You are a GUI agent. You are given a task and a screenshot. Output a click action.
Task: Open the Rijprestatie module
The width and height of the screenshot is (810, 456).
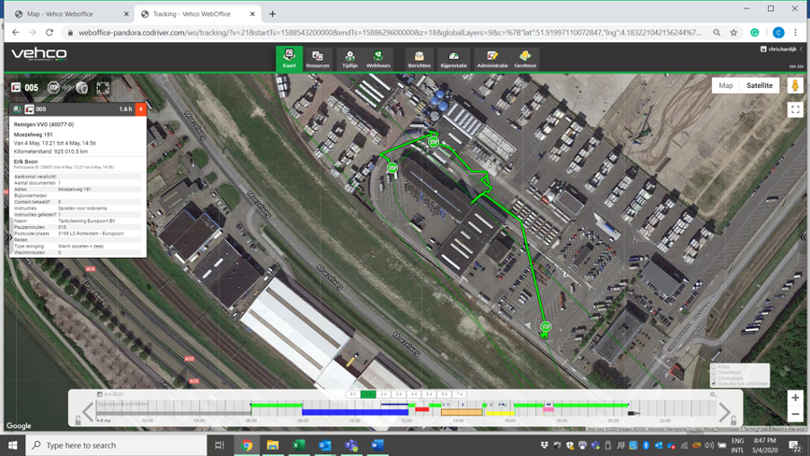453,59
